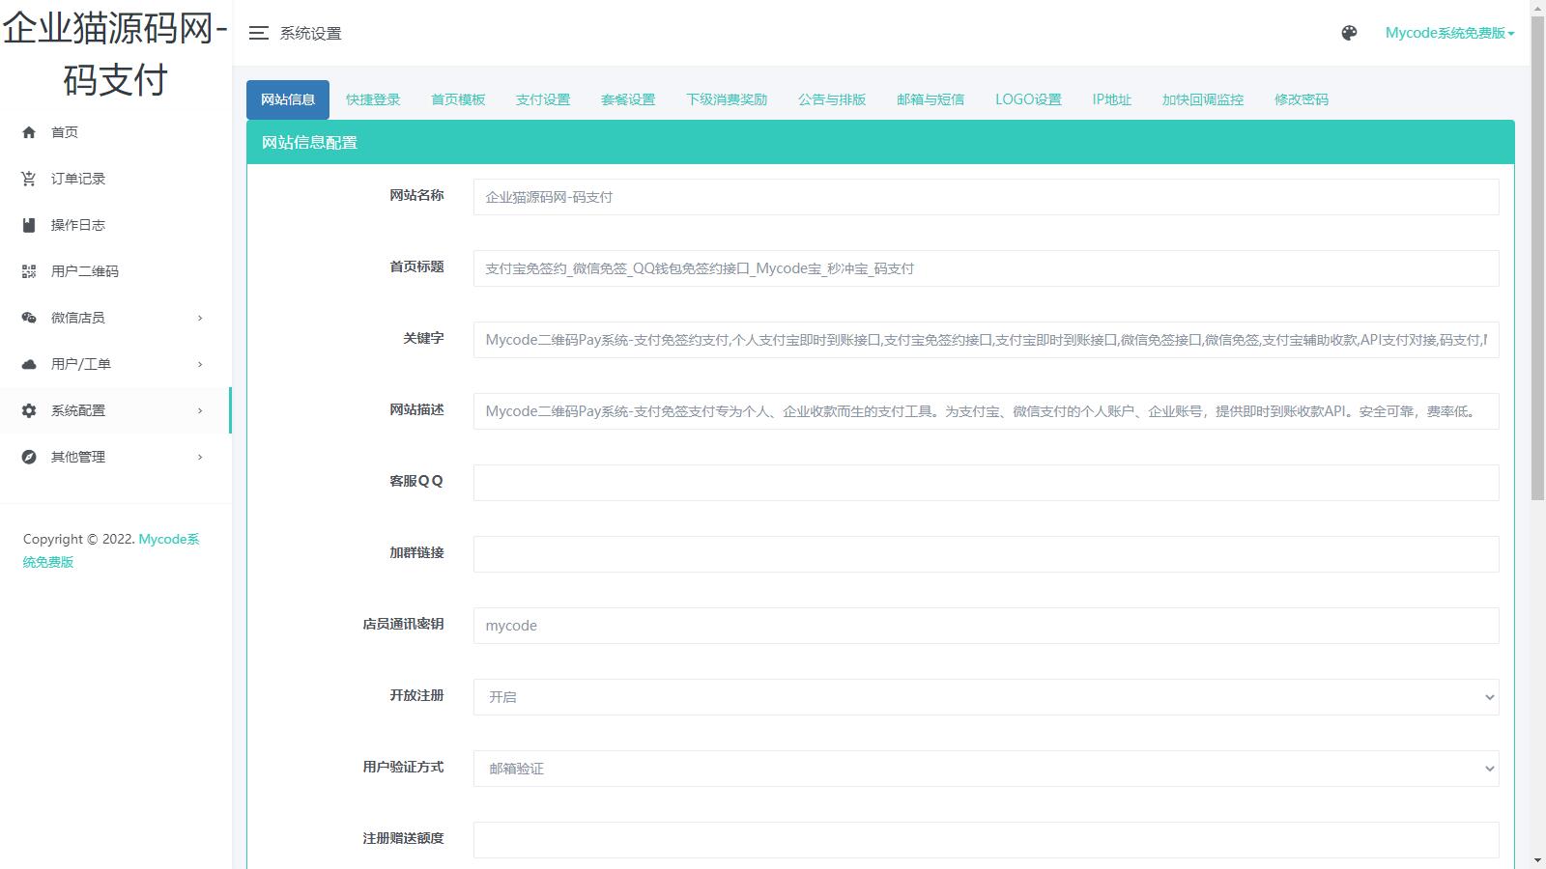Switch to the 支付设置 tab
Image resolution: width=1546 pixels, height=869 pixels.
click(543, 99)
